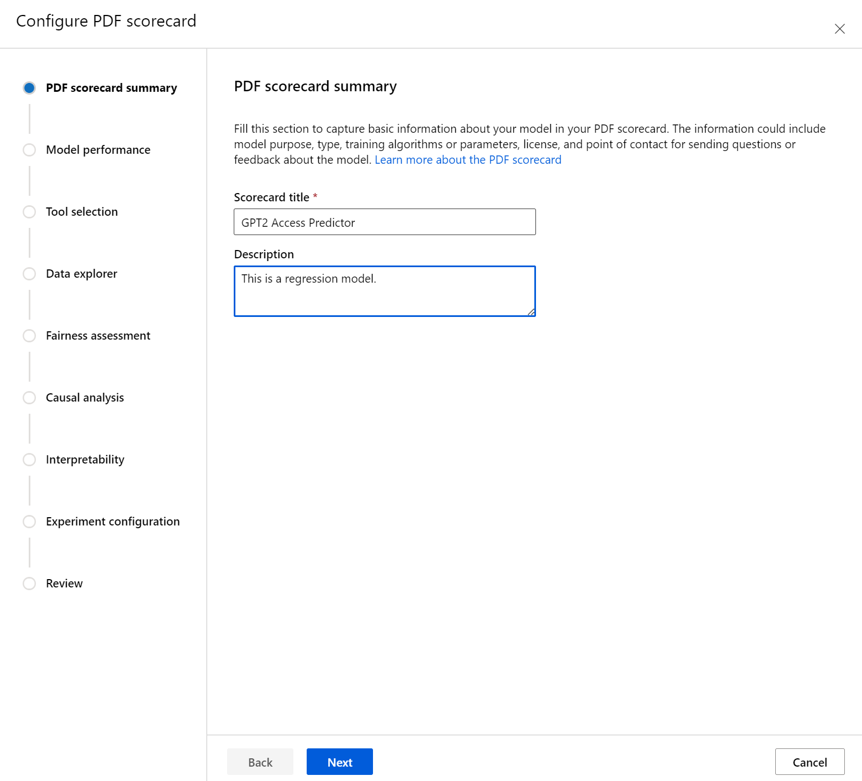Open the Fairness assessment step label

pyautogui.click(x=98, y=336)
